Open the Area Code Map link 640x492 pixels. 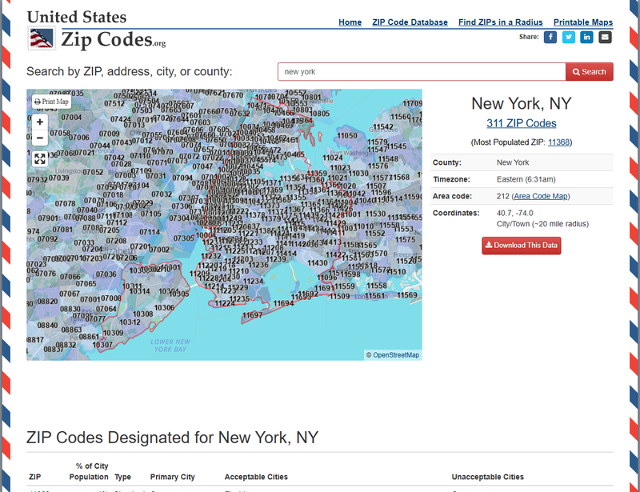coord(541,196)
